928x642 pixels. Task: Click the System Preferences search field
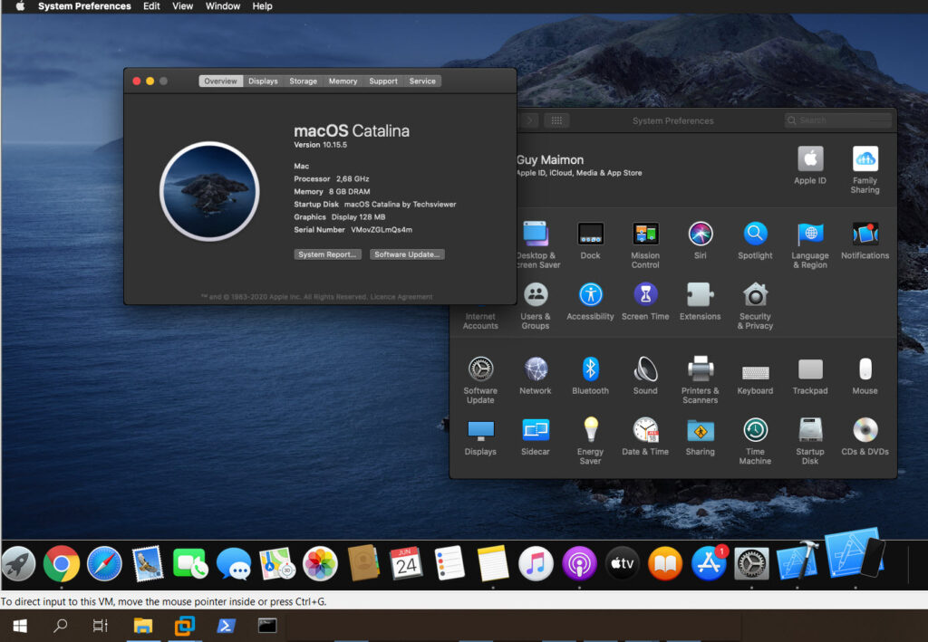[x=838, y=120]
